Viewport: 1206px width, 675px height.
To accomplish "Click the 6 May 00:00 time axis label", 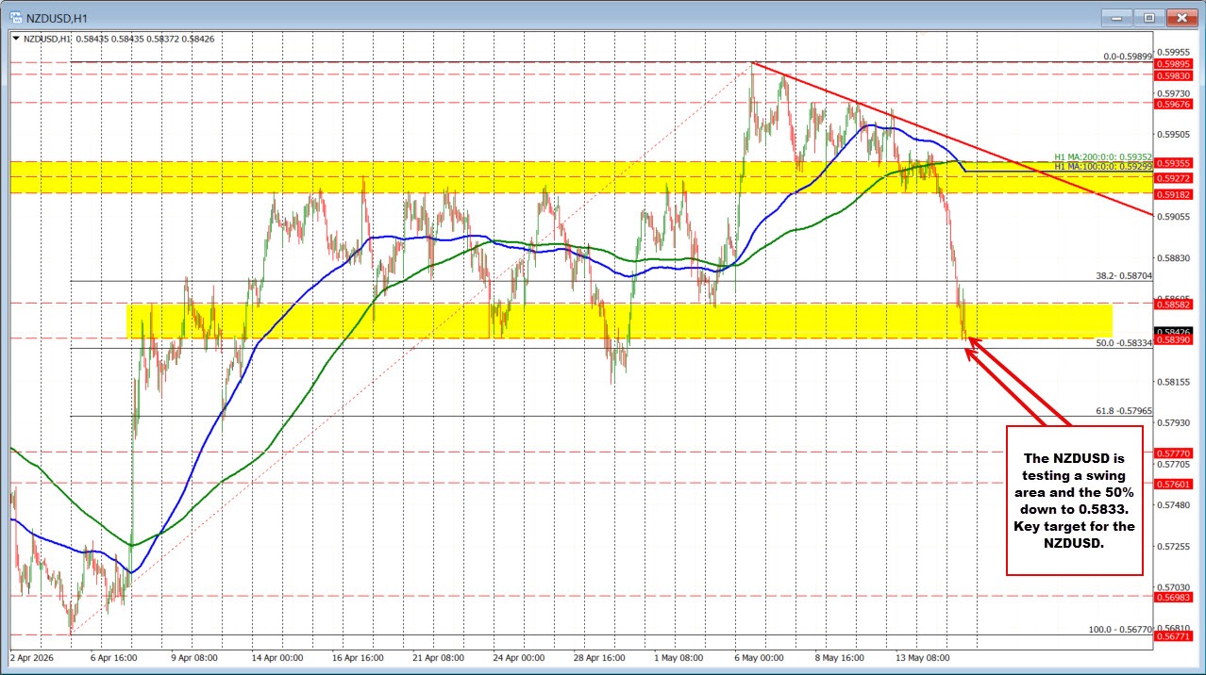I will pyautogui.click(x=761, y=656).
